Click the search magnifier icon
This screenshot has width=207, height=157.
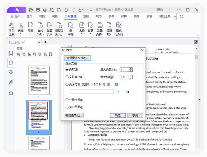[x=182, y=17]
